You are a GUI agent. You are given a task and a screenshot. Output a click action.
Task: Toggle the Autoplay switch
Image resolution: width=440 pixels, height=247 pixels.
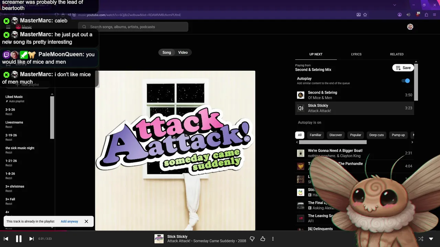pos(406,81)
